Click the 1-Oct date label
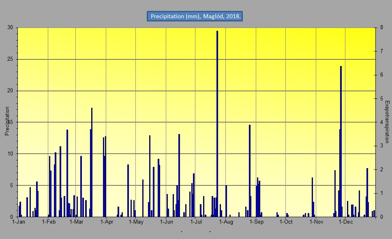The width and height of the screenshot is (392, 239). click(x=286, y=222)
